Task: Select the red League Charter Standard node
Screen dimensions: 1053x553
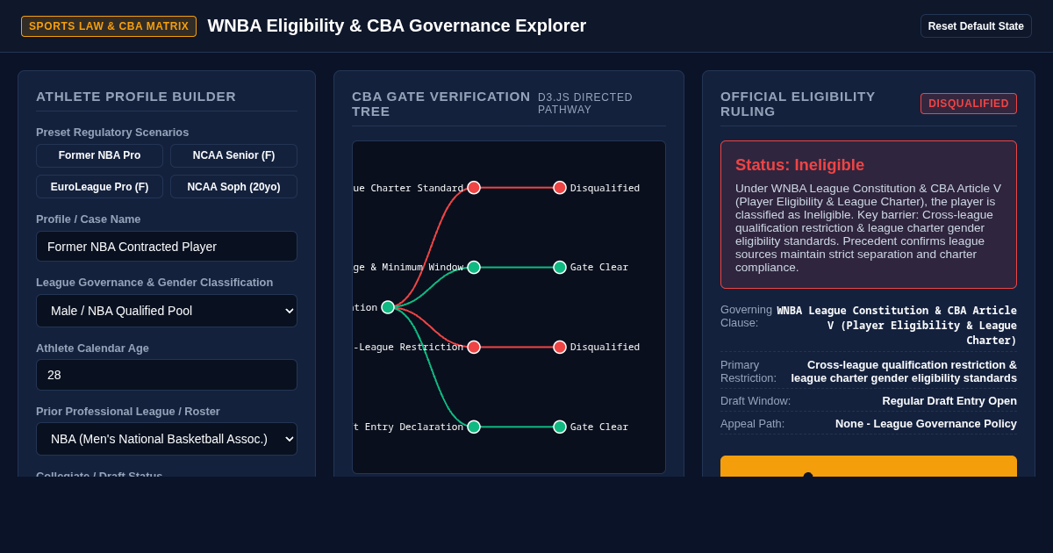Action: point(474,188)
